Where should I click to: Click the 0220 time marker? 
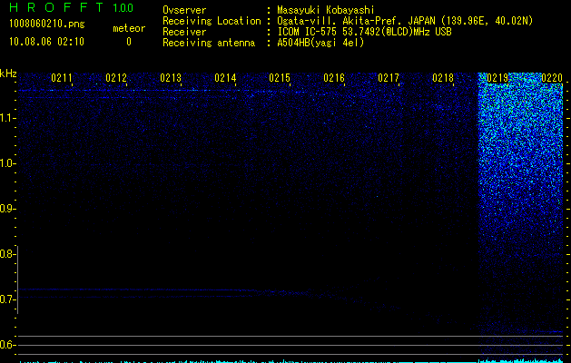(552, 78)
